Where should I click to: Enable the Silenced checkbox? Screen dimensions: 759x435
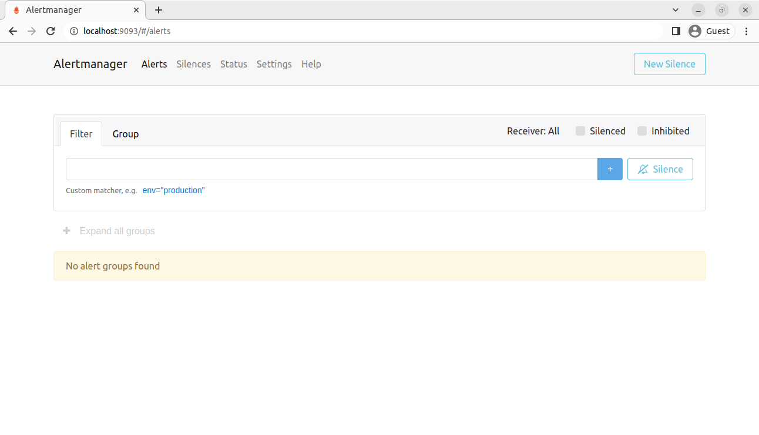580,131
